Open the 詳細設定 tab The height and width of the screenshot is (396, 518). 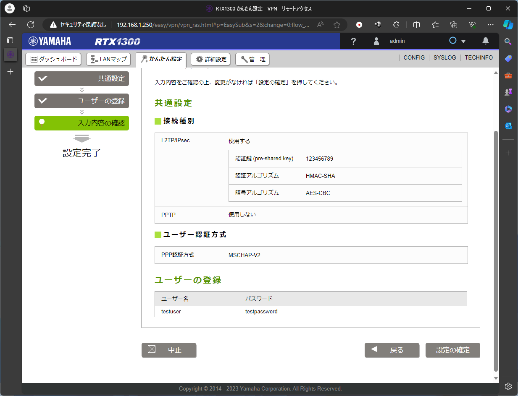211,59
